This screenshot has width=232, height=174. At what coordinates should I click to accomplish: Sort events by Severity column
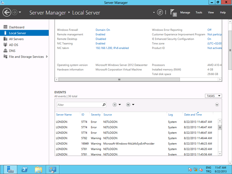point(96,115)
